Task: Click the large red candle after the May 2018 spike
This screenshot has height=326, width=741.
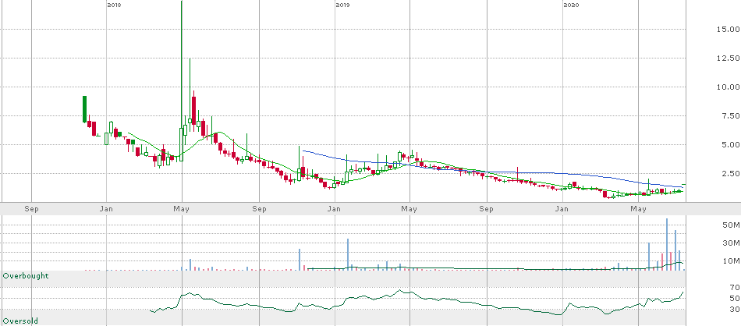Action: [x=193, y=111]
